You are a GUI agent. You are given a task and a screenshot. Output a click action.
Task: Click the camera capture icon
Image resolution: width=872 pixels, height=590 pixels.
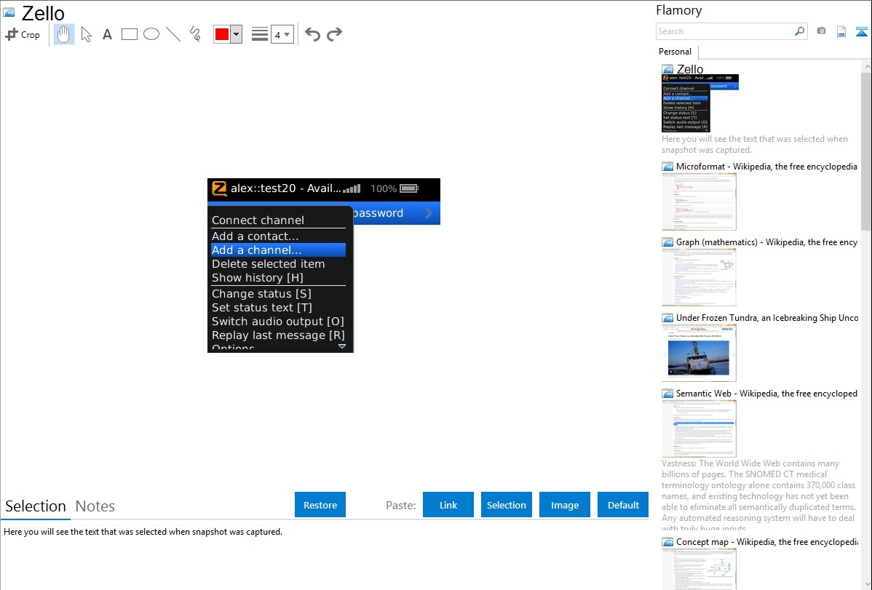click(x=821, y=31)
